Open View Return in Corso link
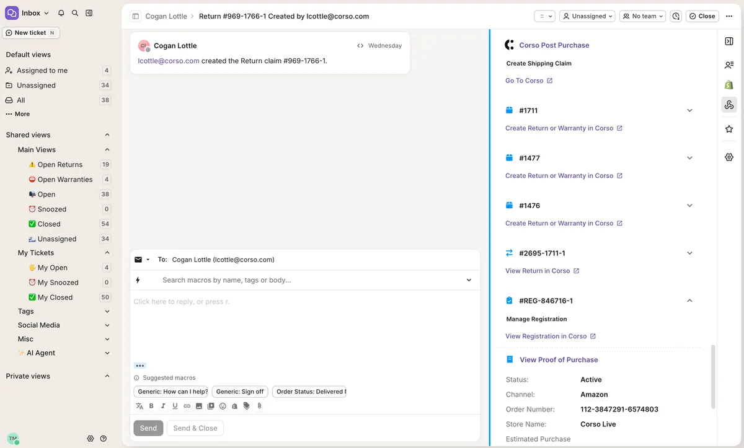 tap(542, 271)
